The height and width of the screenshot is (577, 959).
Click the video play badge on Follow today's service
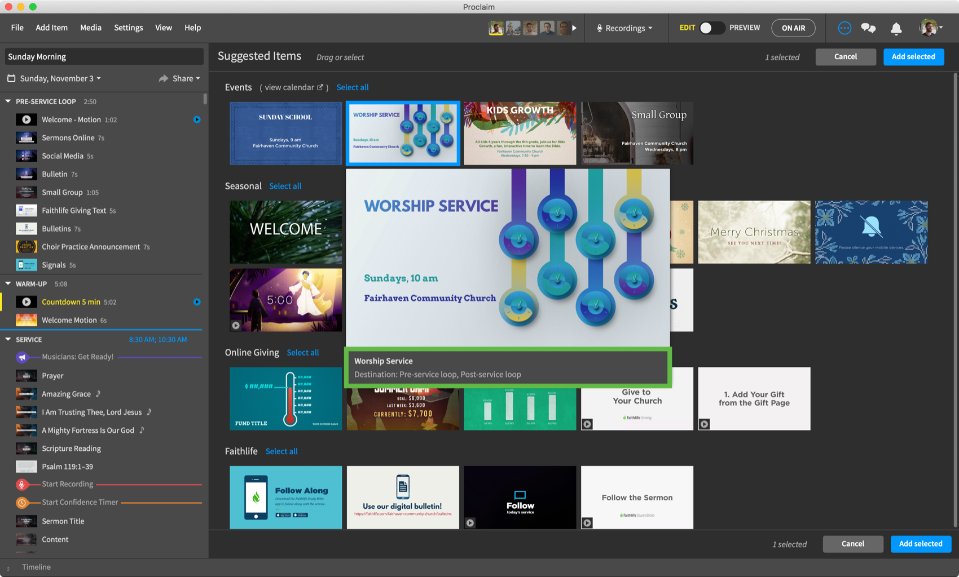470,522
